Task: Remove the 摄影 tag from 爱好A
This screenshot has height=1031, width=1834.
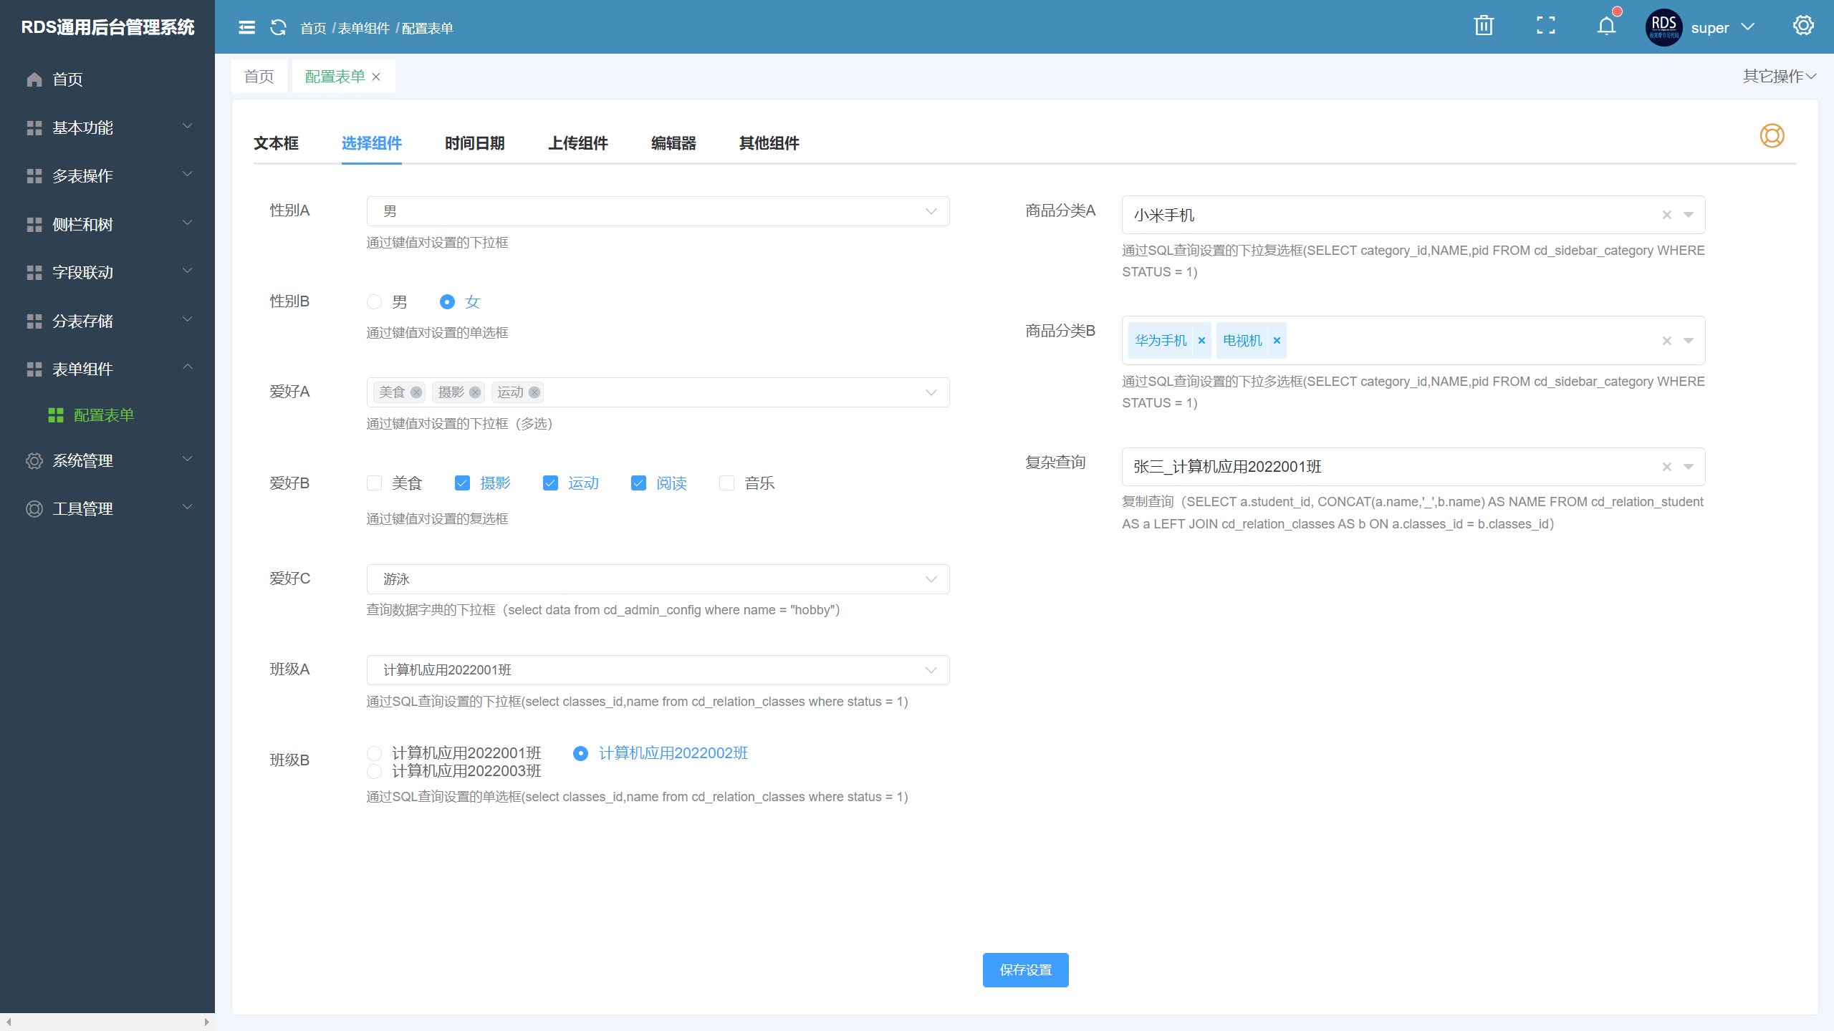Action: tap(474, 392)
